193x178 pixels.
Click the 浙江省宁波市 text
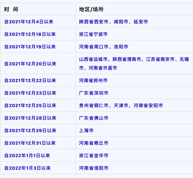pos(93,34)
